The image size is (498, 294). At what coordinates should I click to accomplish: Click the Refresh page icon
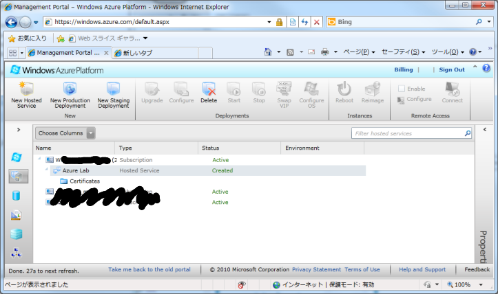pyautogui.click(x=304, y=22)
